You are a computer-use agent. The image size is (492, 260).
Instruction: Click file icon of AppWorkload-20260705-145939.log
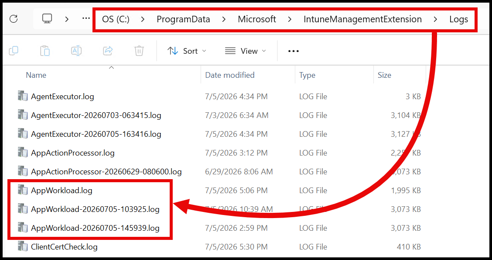point(23,228)
